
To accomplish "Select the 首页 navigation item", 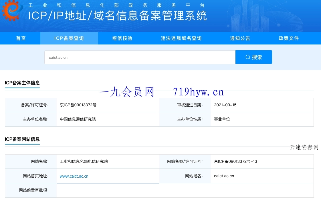I will [20, 38].
